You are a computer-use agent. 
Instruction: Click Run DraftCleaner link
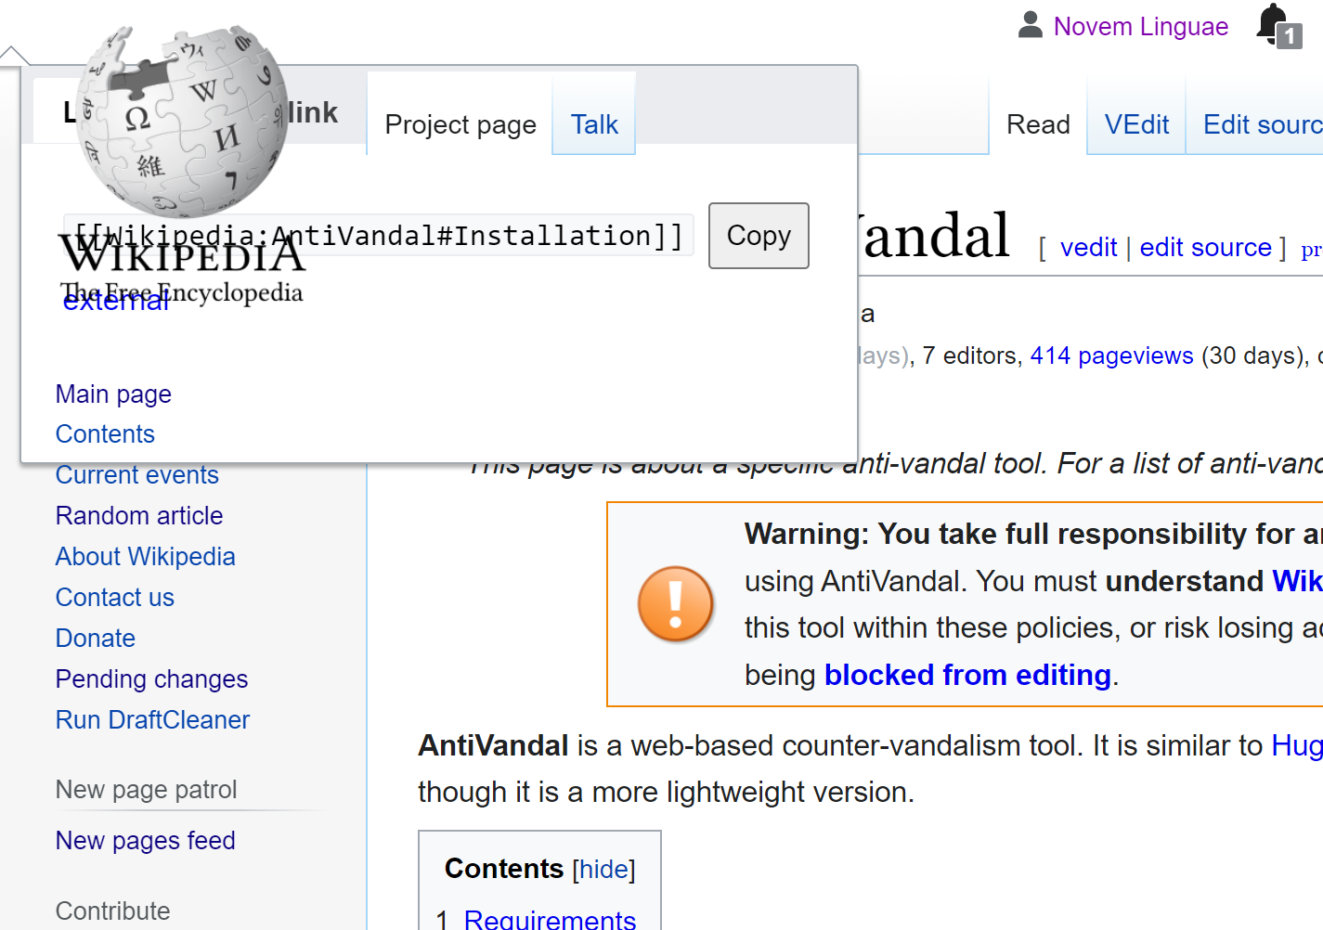click(153, 720)
